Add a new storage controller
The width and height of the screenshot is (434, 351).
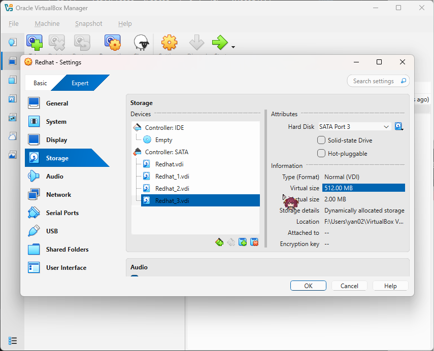click(219, 242)
